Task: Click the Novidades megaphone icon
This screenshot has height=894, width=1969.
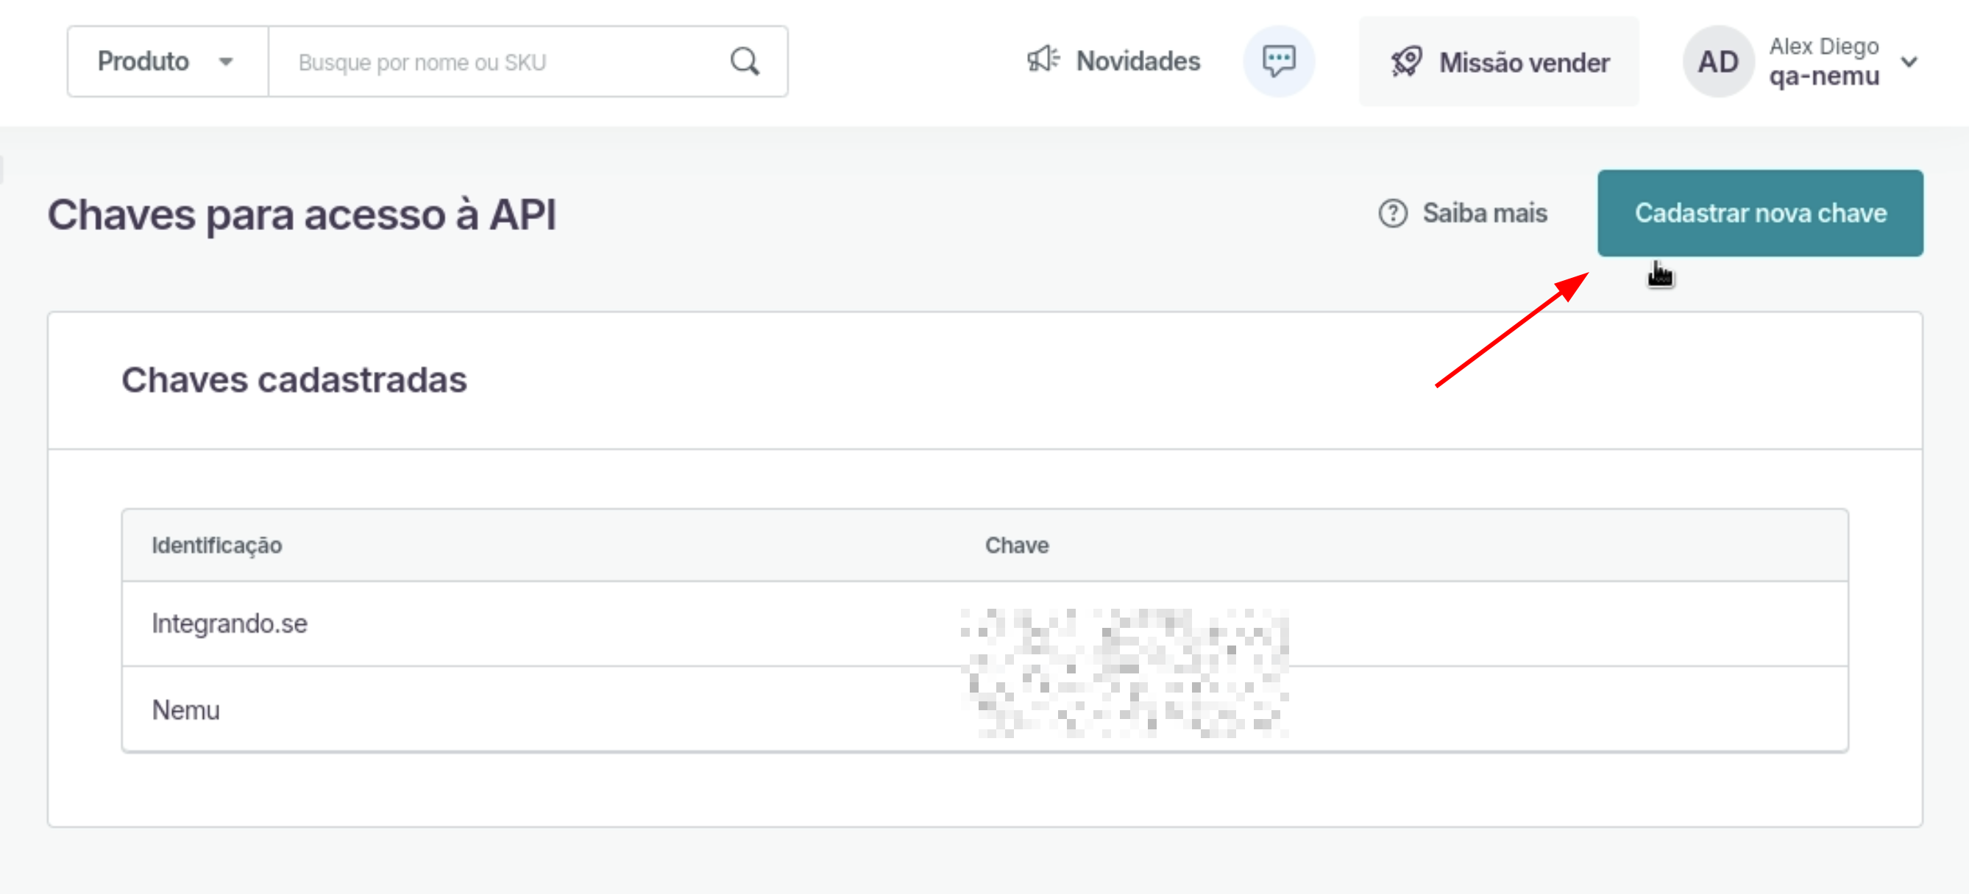Action: pyautogui.click(x=1043, y=60)
